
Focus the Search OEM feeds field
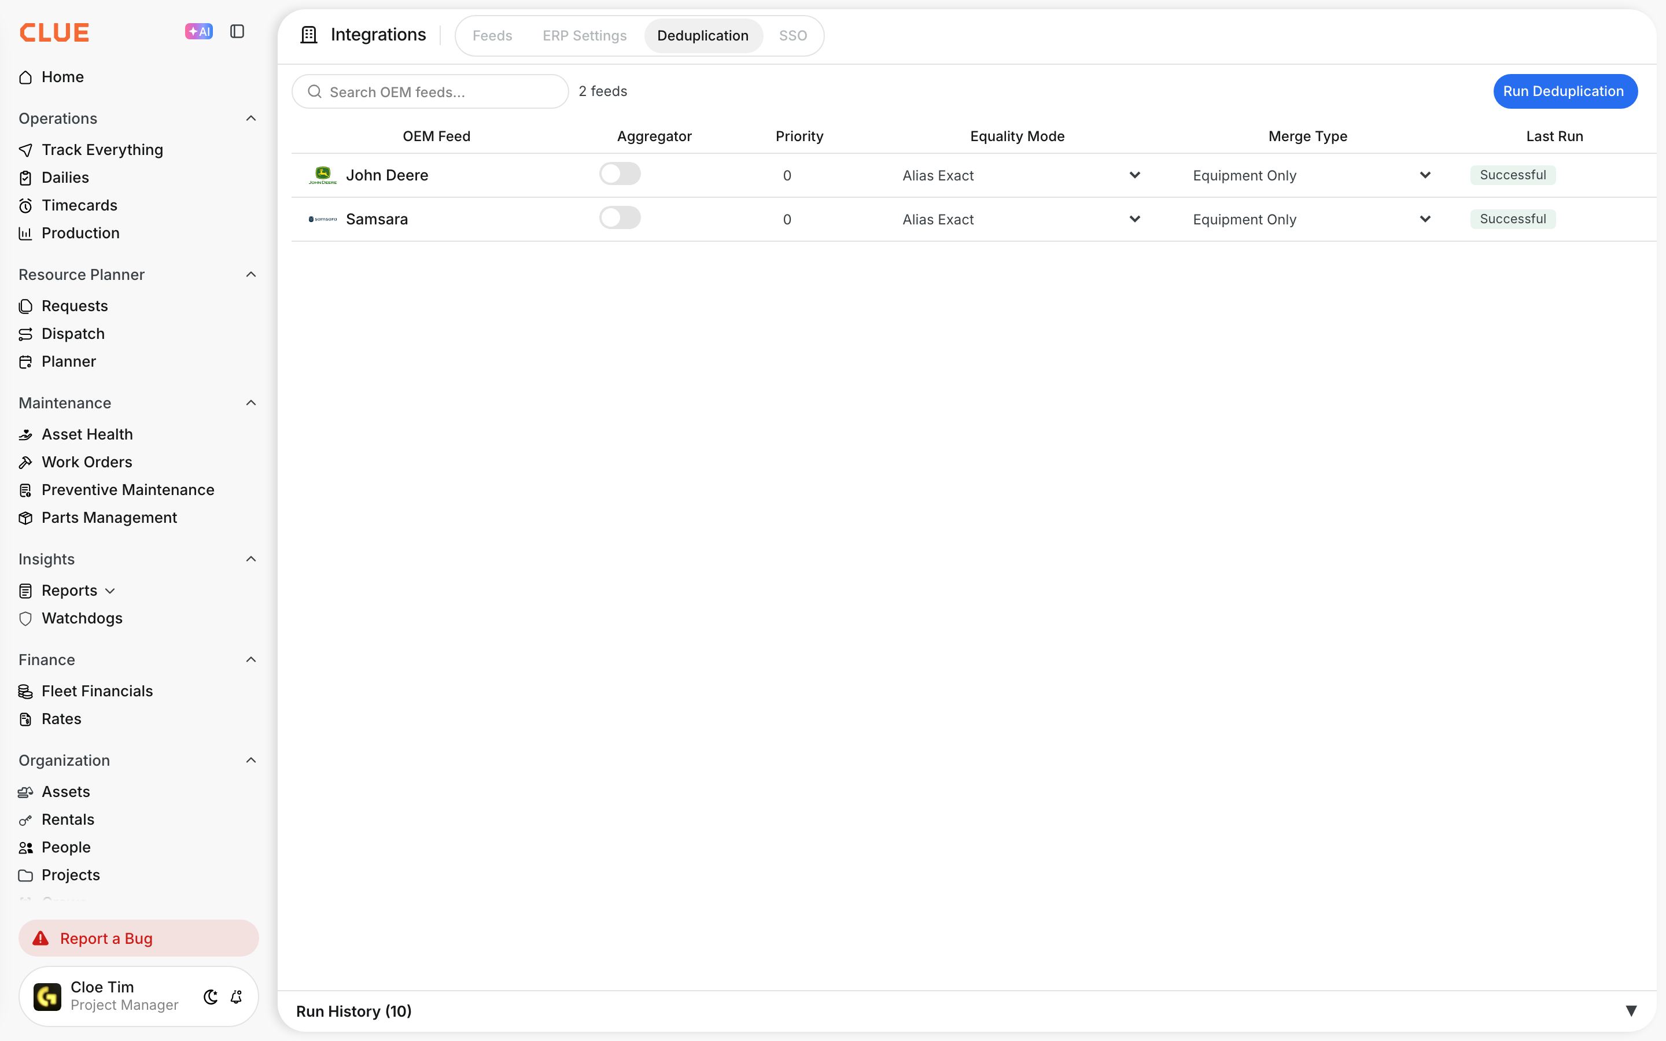tap(430, 91)
